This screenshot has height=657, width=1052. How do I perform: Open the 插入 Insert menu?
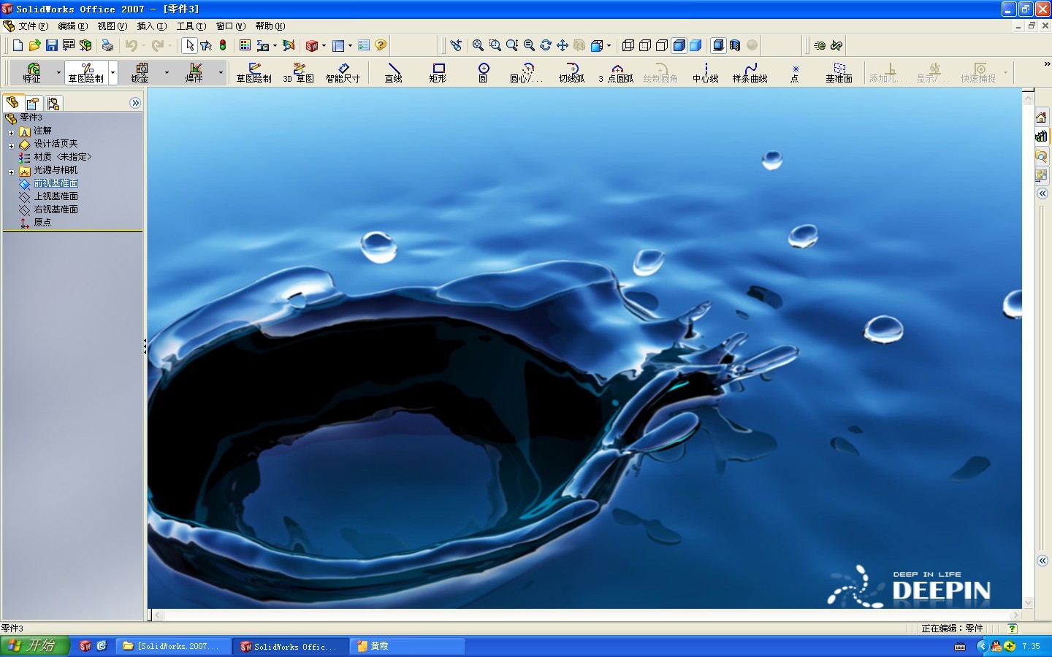[151, 26]
